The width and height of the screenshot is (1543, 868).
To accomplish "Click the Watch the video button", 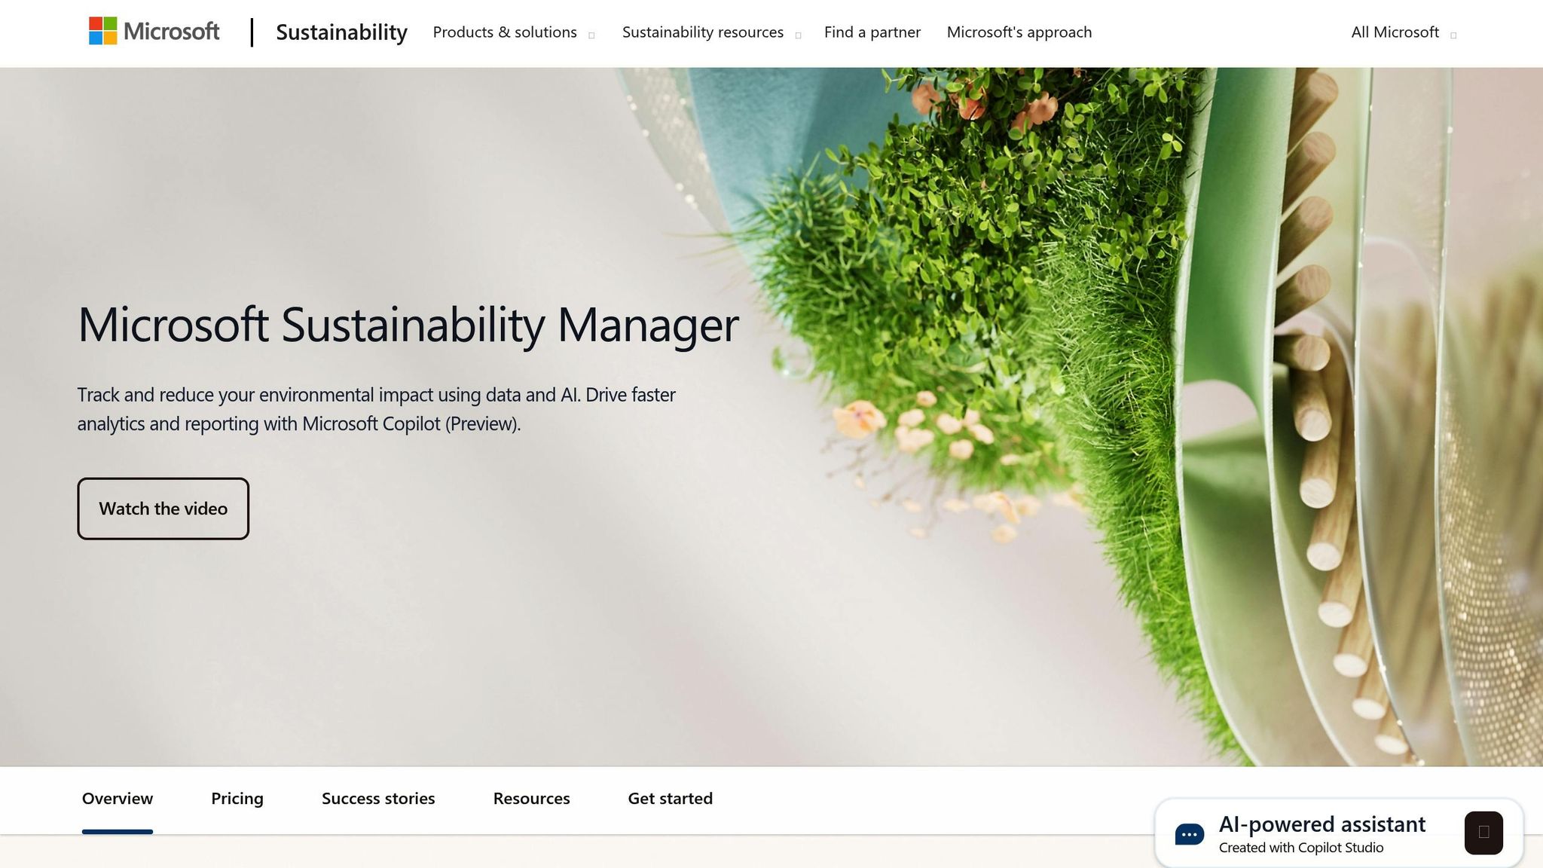I will tap(163, 509).
